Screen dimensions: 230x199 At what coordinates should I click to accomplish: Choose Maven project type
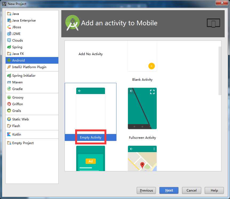(x=32, y=82)
